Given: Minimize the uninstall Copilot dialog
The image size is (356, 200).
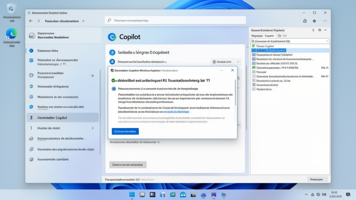Looking at the screenshot, I should [221, 70].
